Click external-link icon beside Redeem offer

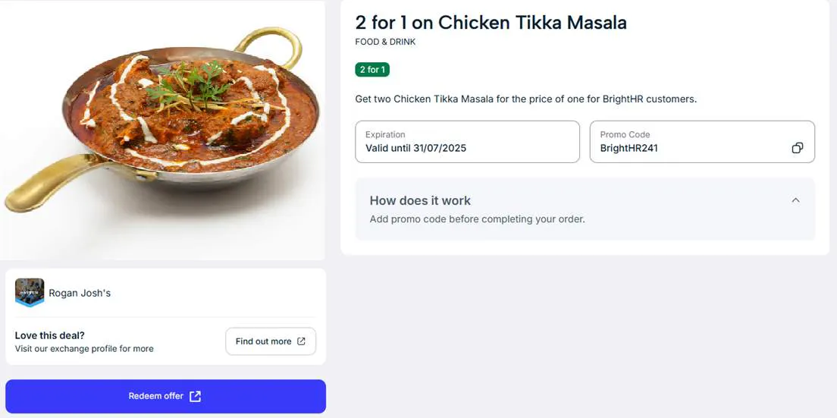(195, 396)
